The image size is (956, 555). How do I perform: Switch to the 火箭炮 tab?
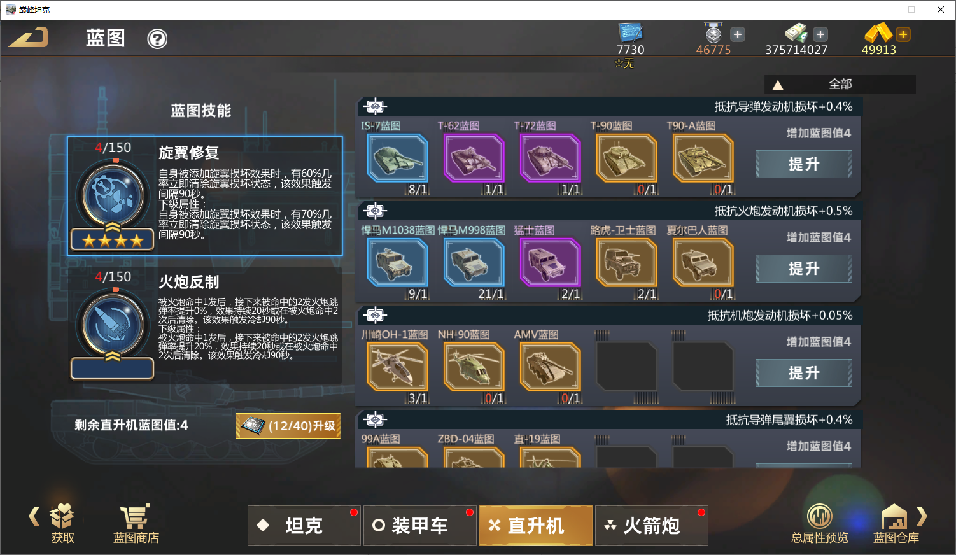(x=651, y=526)
